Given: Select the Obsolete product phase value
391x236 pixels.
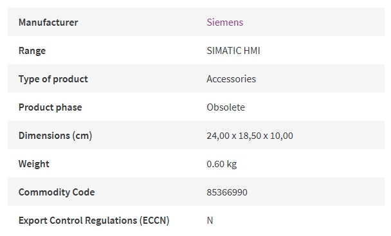Looking at the screenshot, I should [x=226, y=107].
